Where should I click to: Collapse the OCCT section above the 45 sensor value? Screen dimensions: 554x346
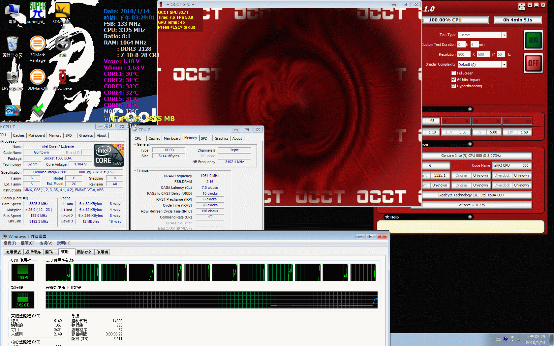point(470,109)
